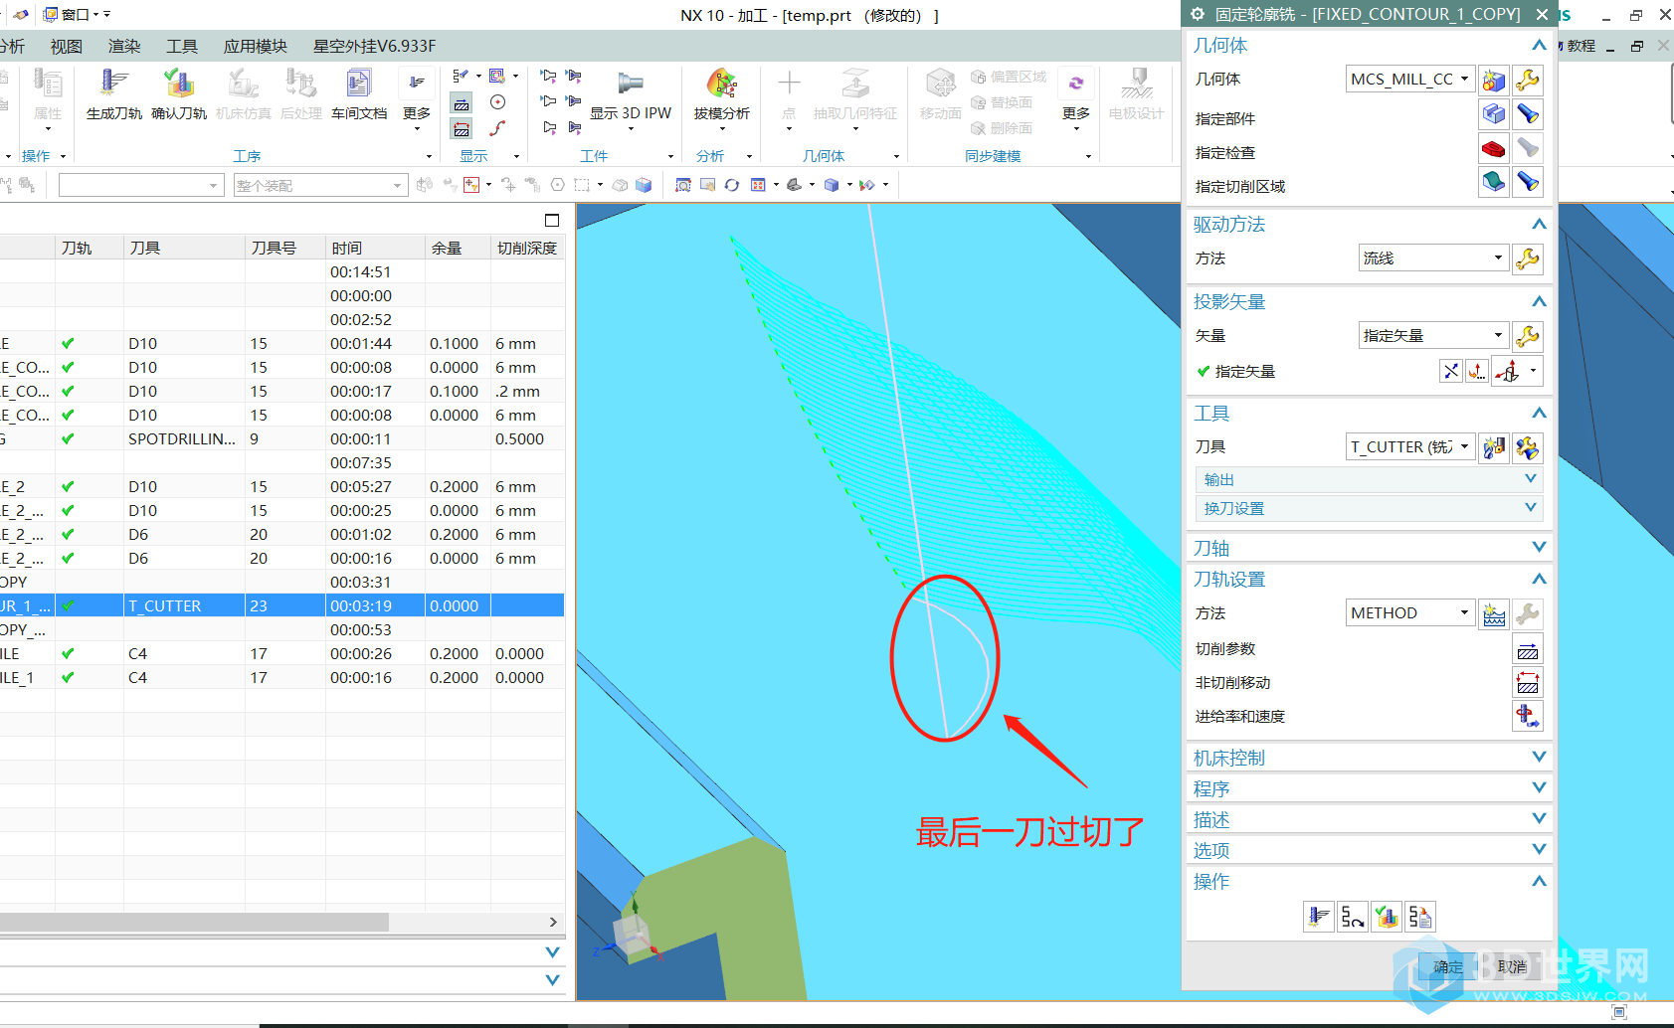Image resolution: width=1674 pixels, height=1028 pixels.
Task: Expand the 机床控制 section
Action: coord(1370,758)
